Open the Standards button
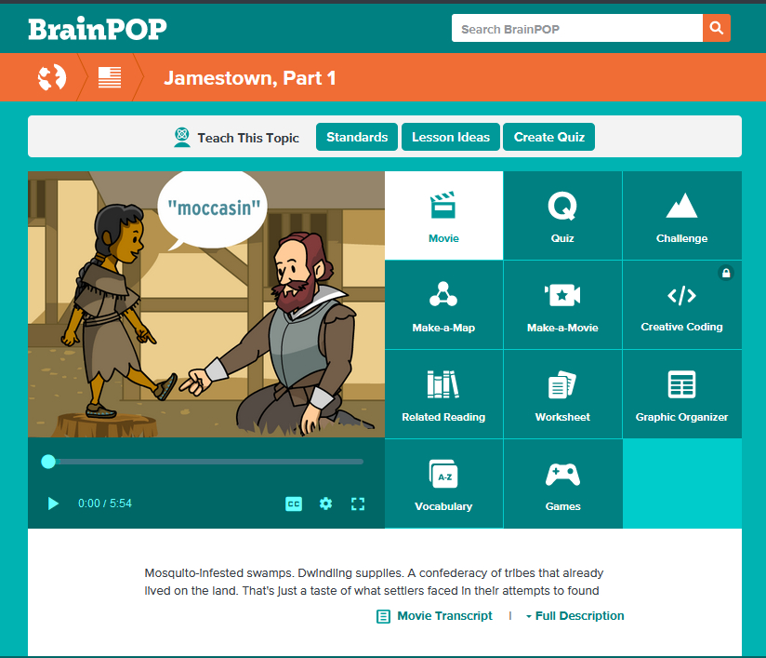766x658 pixels. pos(357,137)
